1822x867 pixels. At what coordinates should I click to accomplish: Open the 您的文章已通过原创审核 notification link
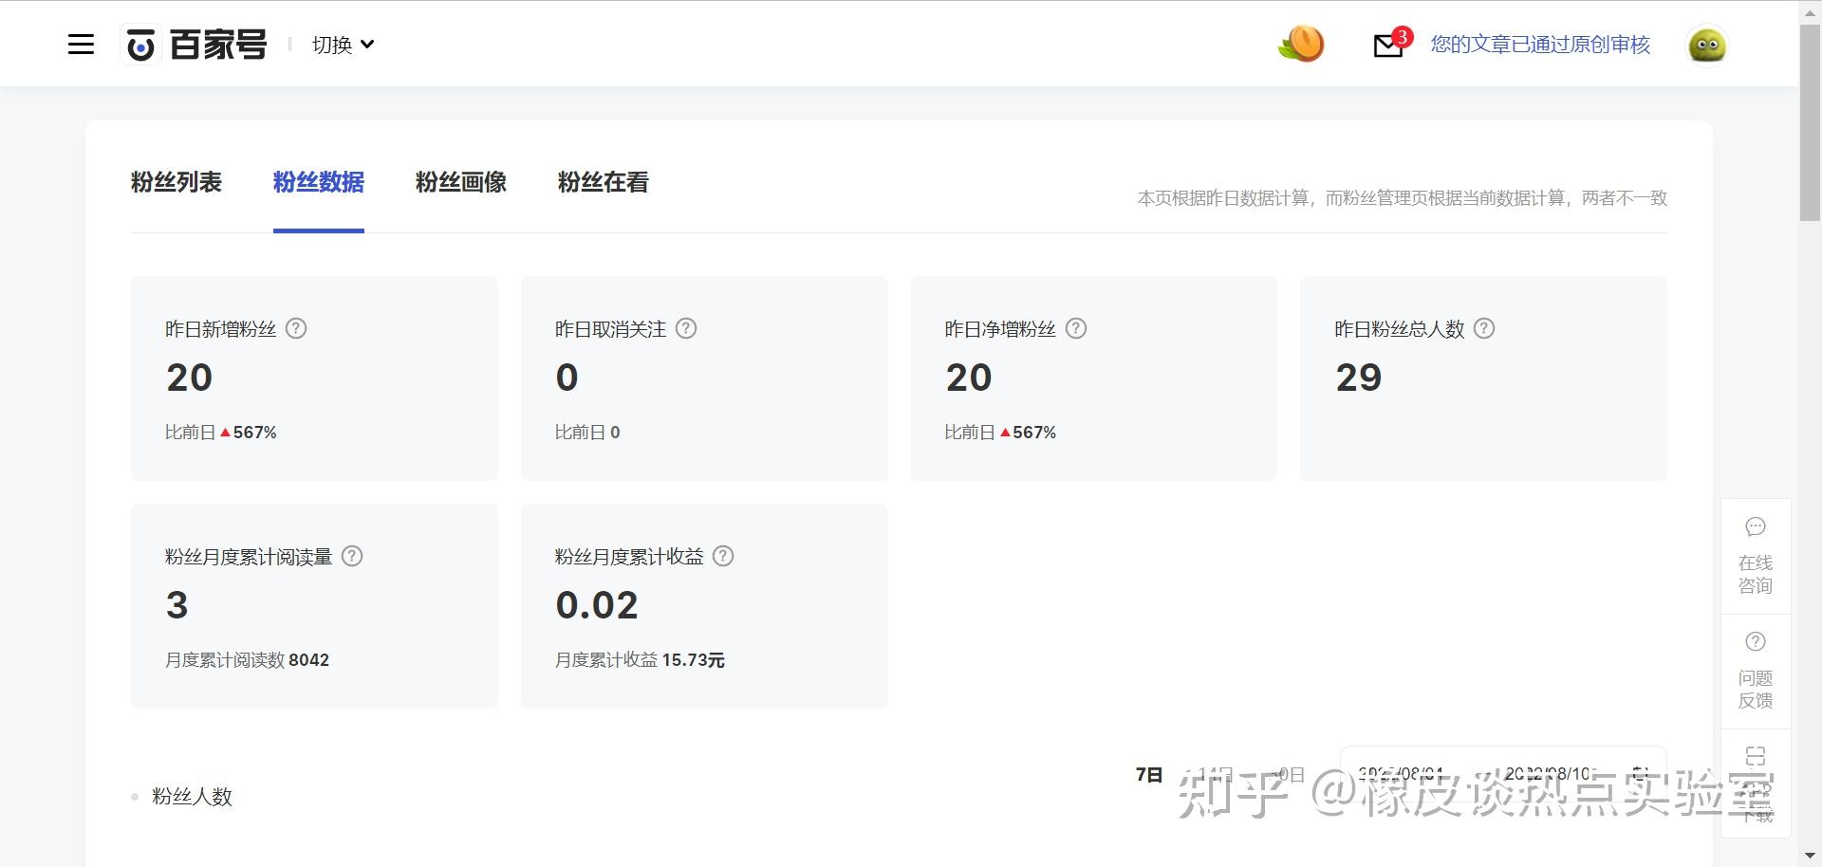pyautogui.click(x=1540, y=45)
